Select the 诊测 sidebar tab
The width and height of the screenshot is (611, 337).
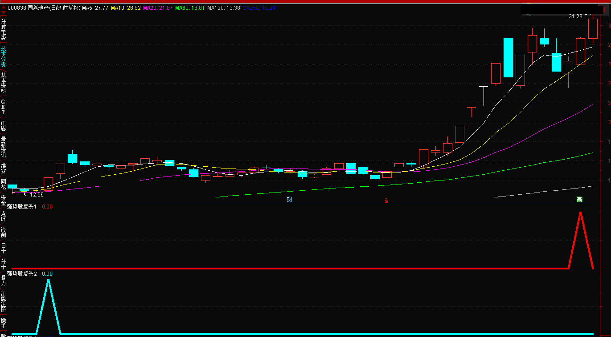(x=4, y=232)
